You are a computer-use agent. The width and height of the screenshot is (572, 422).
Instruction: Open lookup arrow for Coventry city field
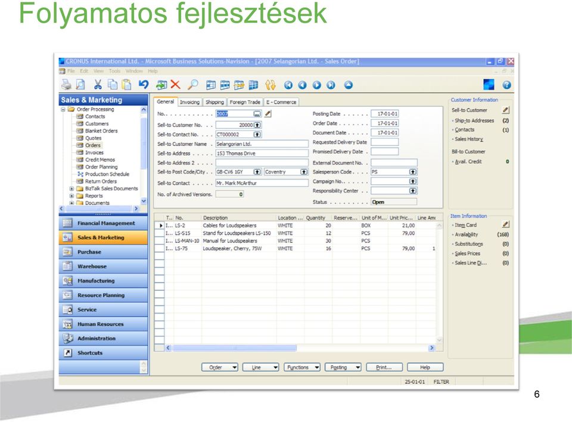pos(304,172)
